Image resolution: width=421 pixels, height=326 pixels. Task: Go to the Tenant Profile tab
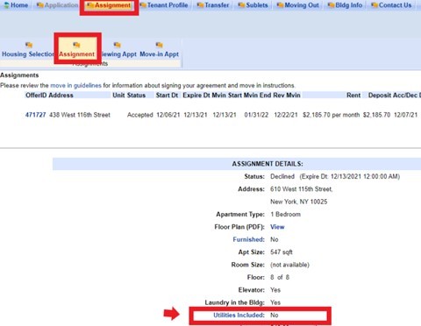point(164,5)
